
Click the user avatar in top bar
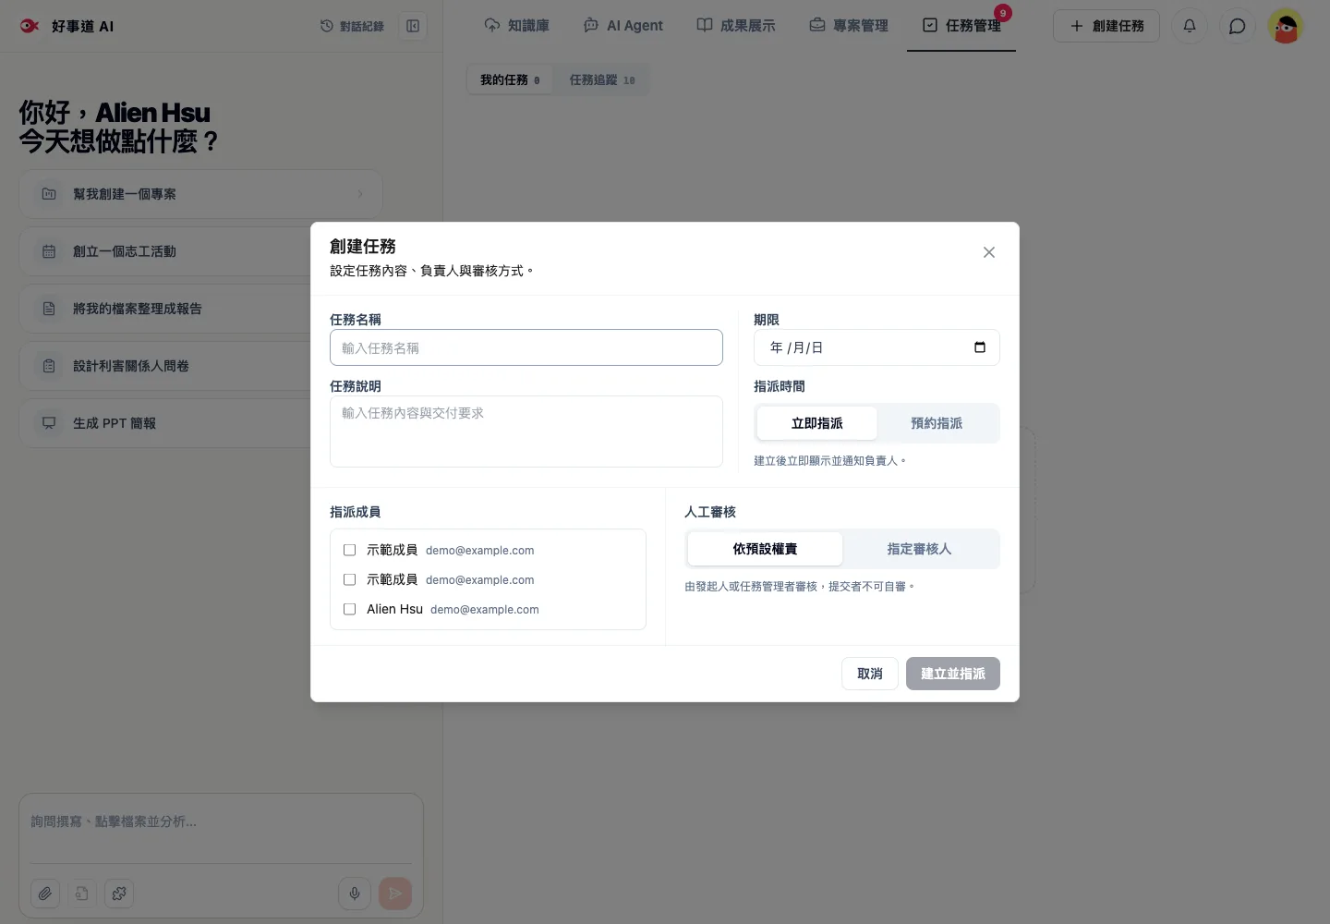tap(1286, 26)
